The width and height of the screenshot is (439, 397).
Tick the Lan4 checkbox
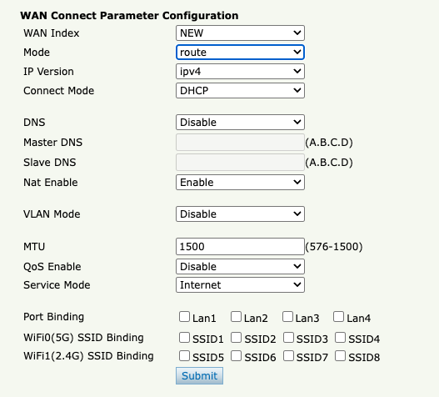tap(338, 317)
